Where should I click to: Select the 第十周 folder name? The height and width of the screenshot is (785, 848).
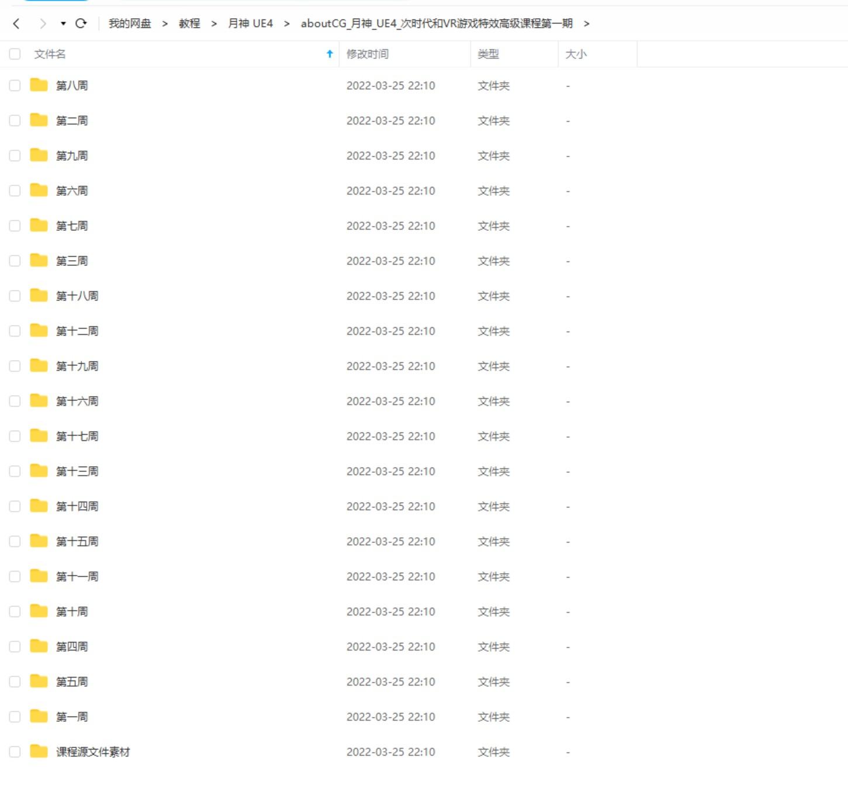click(x=72, y=611)
